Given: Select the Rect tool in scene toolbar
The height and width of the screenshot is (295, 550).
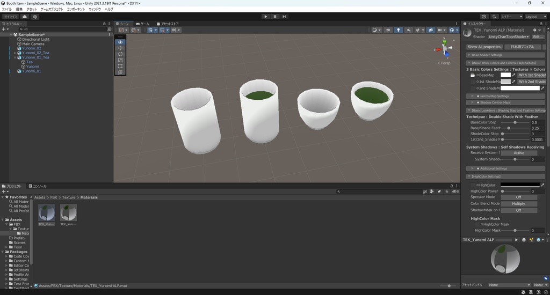Looking at the screenshot, I should coord(120,66).
